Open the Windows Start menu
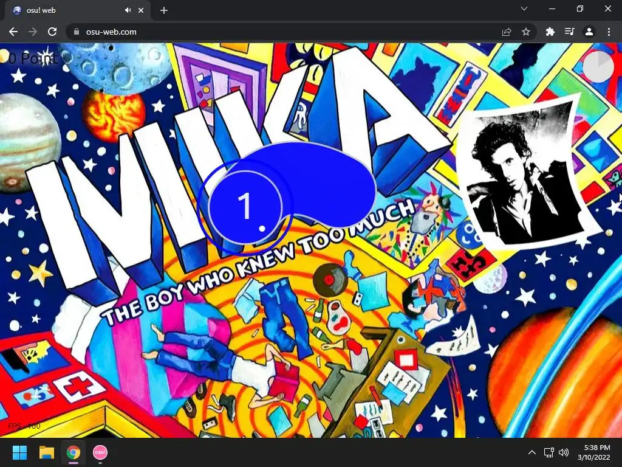Viewport: 622px width, 467px height. tap(19, 452)
